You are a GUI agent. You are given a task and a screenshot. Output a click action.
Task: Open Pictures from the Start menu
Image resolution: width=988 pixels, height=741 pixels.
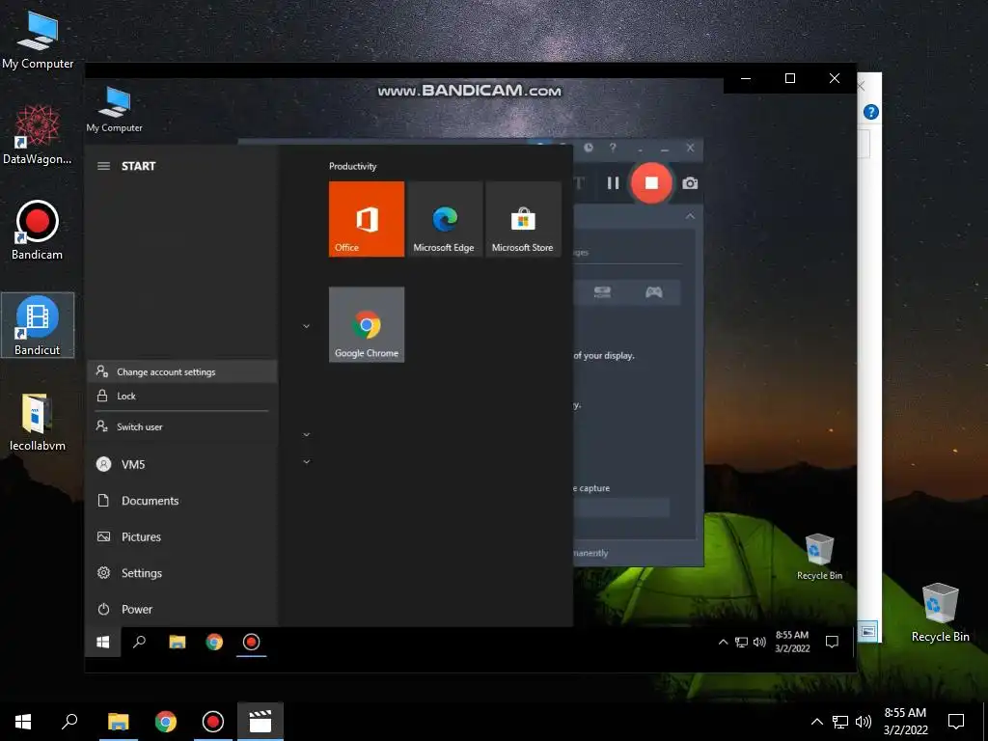182,536
